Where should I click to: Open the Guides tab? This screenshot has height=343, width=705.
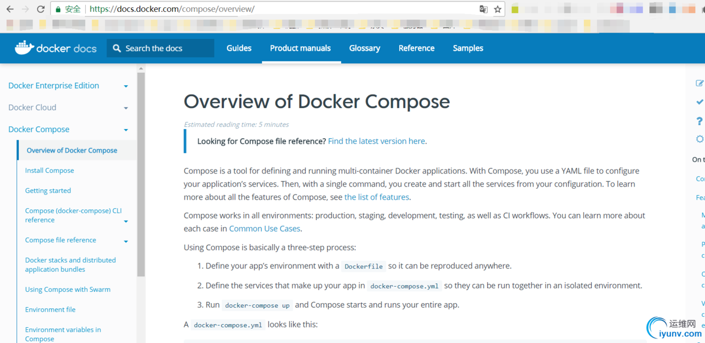(239, 48)
